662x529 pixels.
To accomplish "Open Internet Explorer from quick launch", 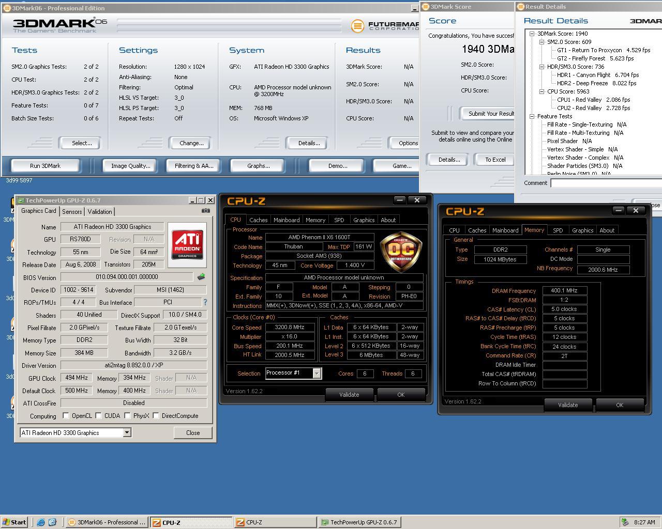I will [x=41, y=522].
